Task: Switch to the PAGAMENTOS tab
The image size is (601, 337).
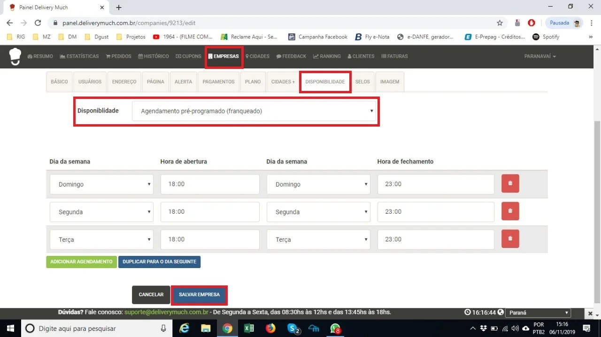Action: point(218,82)
